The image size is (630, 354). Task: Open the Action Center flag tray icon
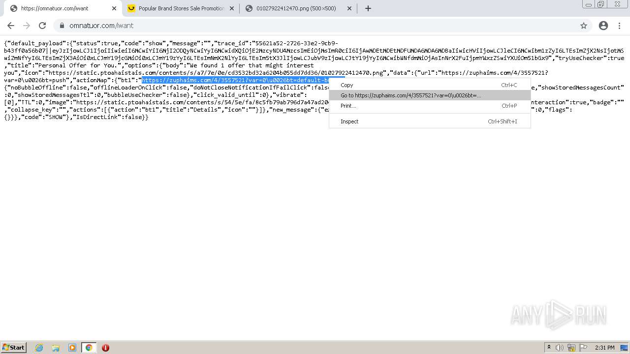pos(583,348)
